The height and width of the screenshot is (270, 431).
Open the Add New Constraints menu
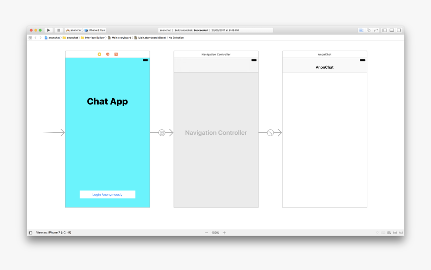click(395, 232)
